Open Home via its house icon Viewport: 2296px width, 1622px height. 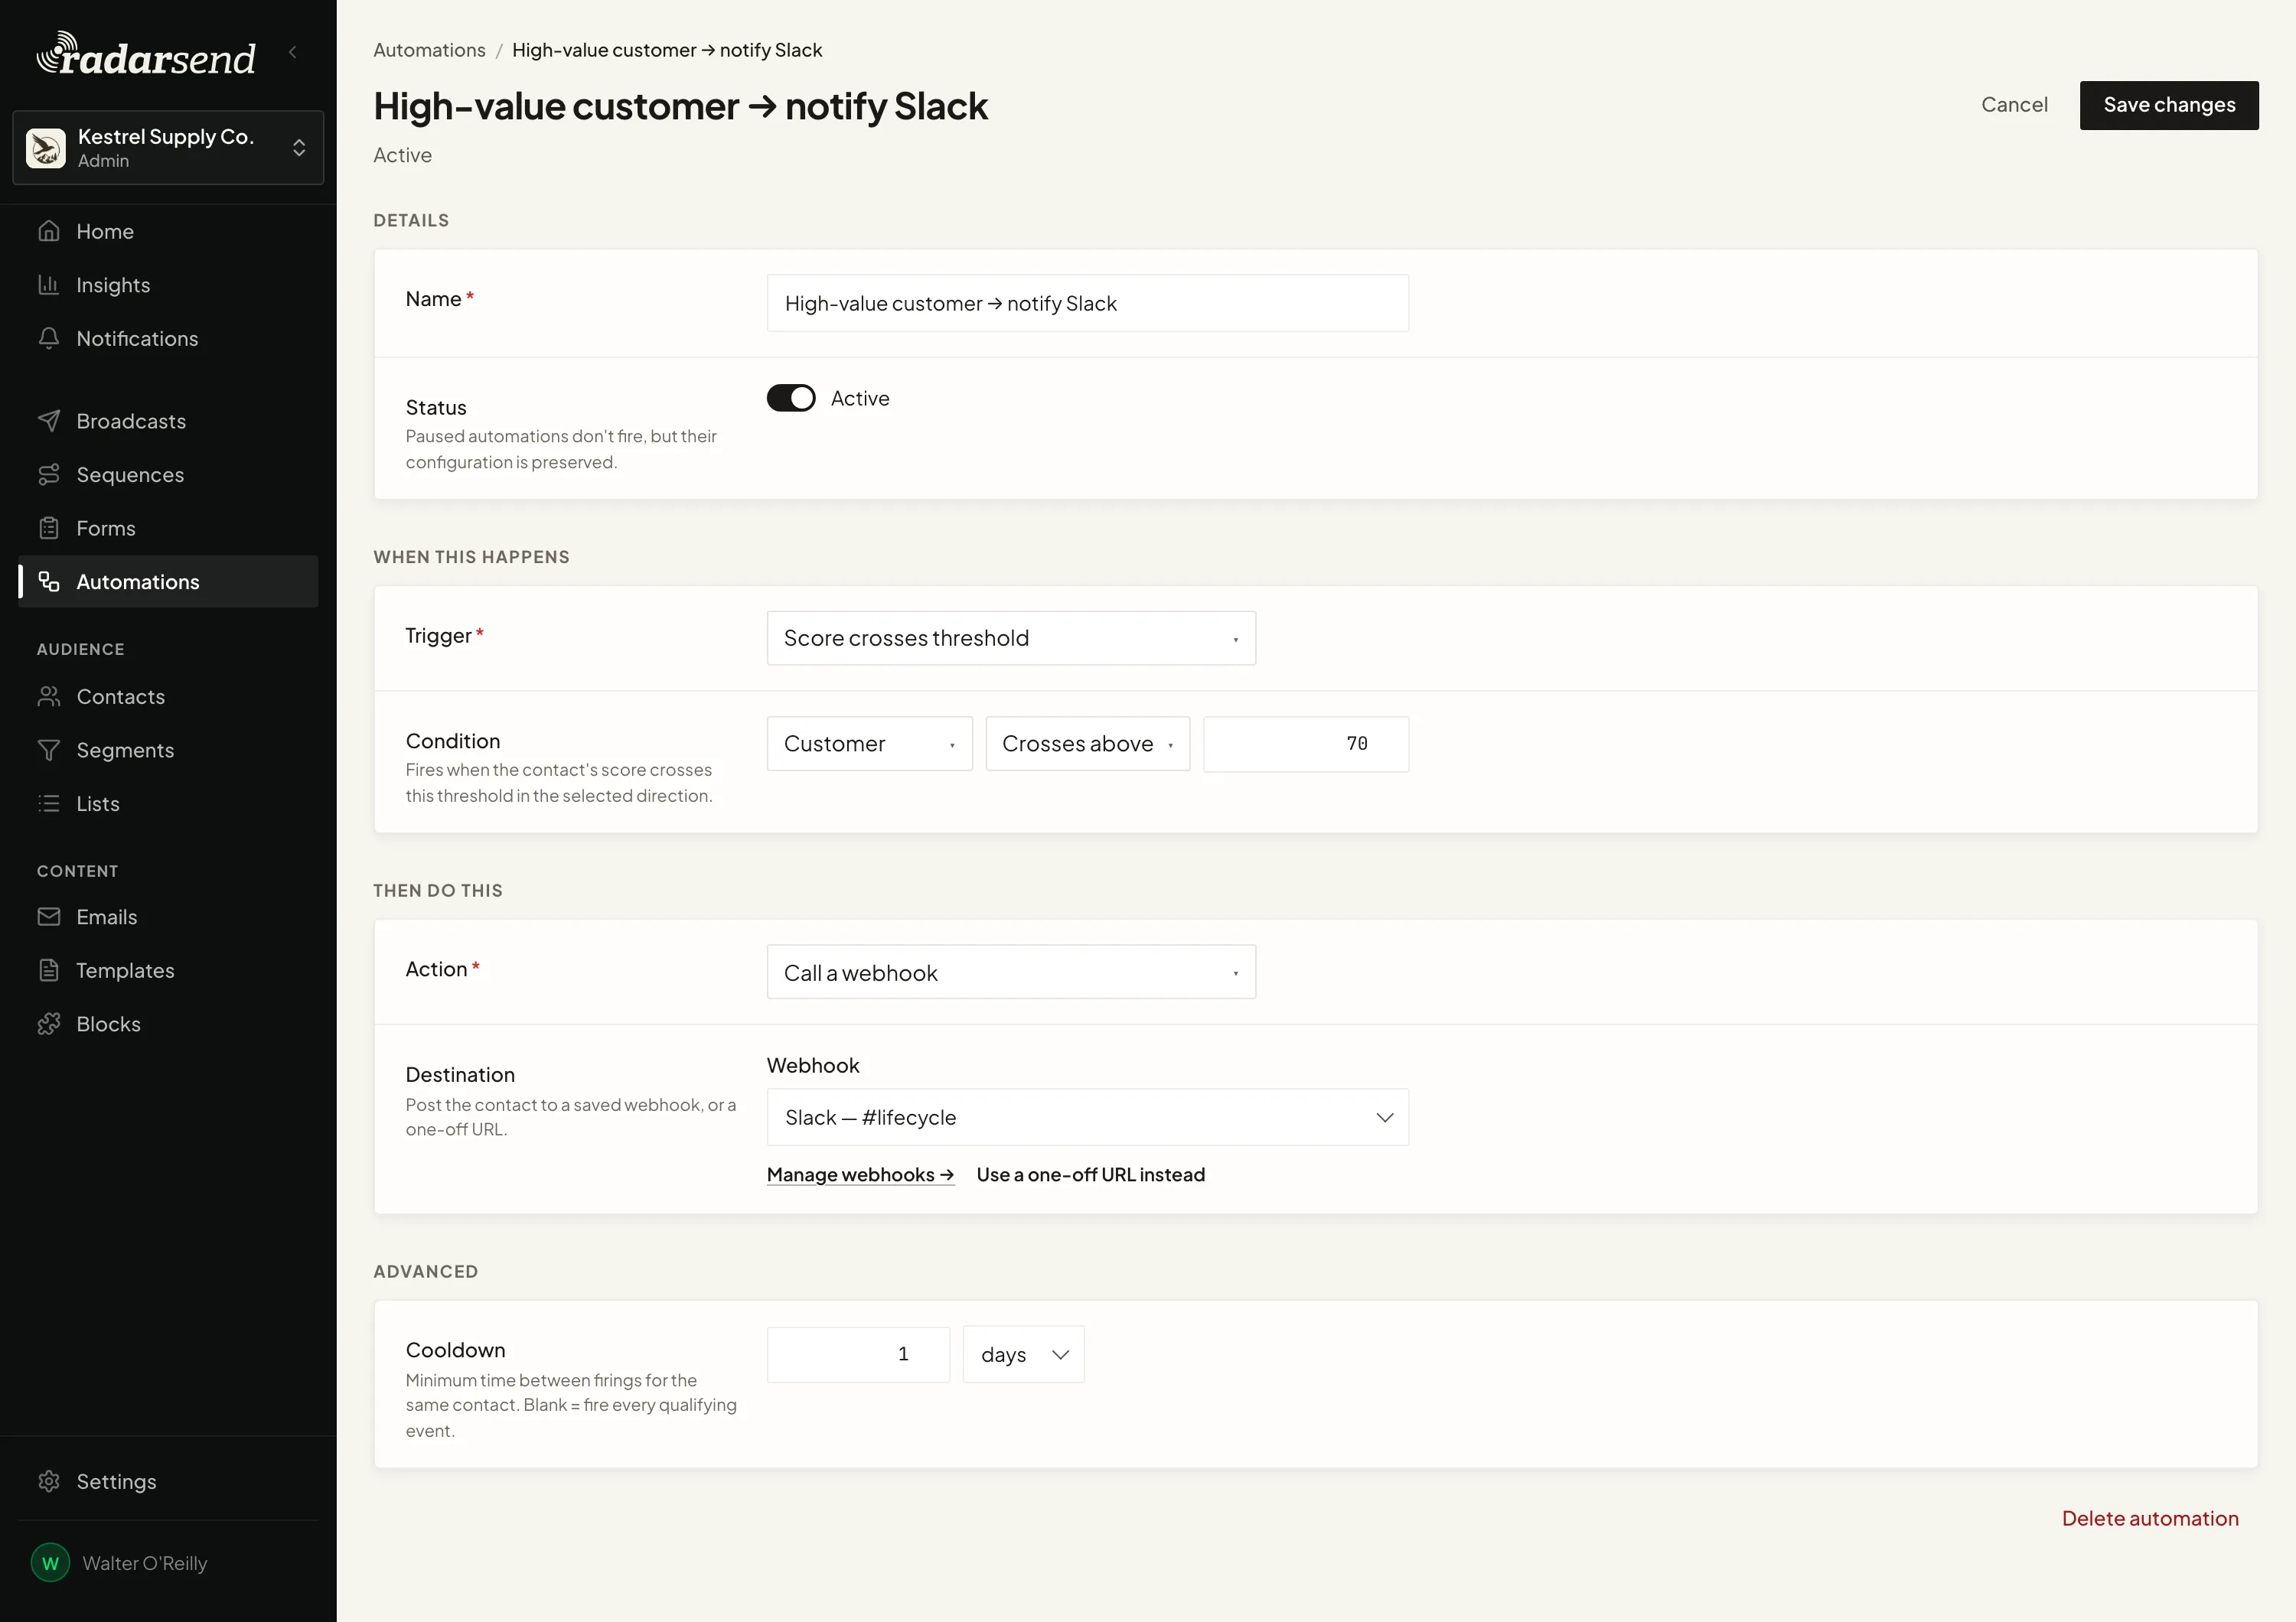click(x=49, y=231)
